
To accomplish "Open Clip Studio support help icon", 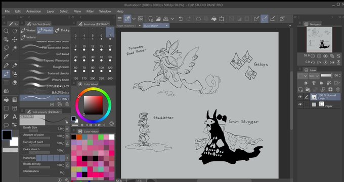I will point(282,19).
